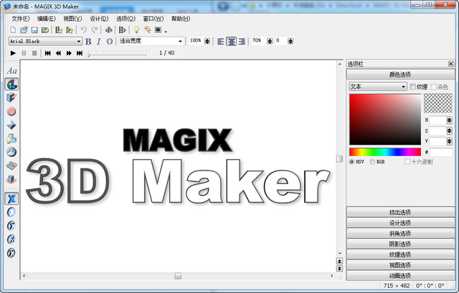459x293 pixels.
Task: Select the Aa text tool in sidebar
Action: [x=11, y=71]
